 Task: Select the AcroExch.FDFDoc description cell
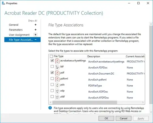(x=98, y=68)
